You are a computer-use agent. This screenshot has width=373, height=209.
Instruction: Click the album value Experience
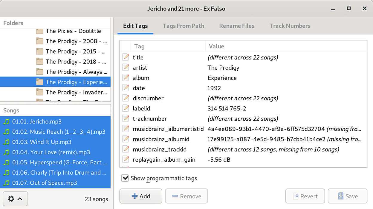coord(222,78)
